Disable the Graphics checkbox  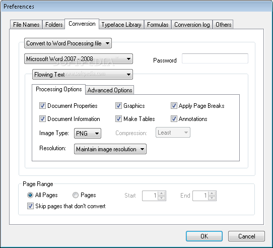[118, 106]
